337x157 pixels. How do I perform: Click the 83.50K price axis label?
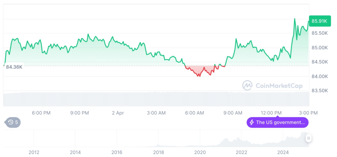(320, 90)
